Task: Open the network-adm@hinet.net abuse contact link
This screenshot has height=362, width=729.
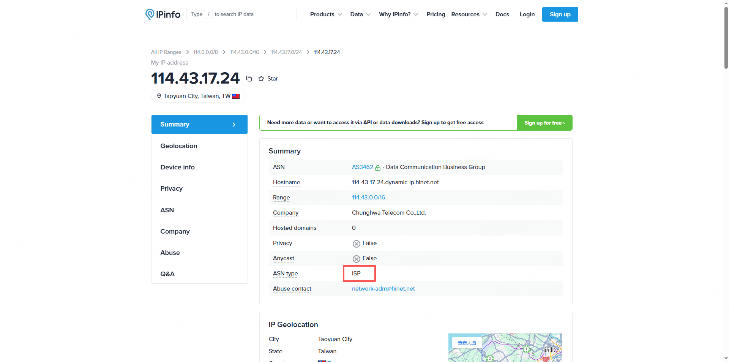Action: (383, 289)
